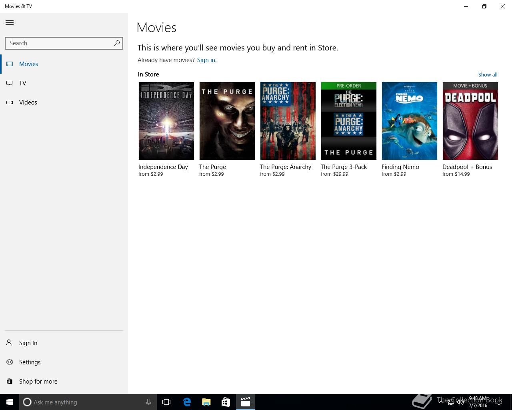Close the Movies & TV window

coord(503,6)
